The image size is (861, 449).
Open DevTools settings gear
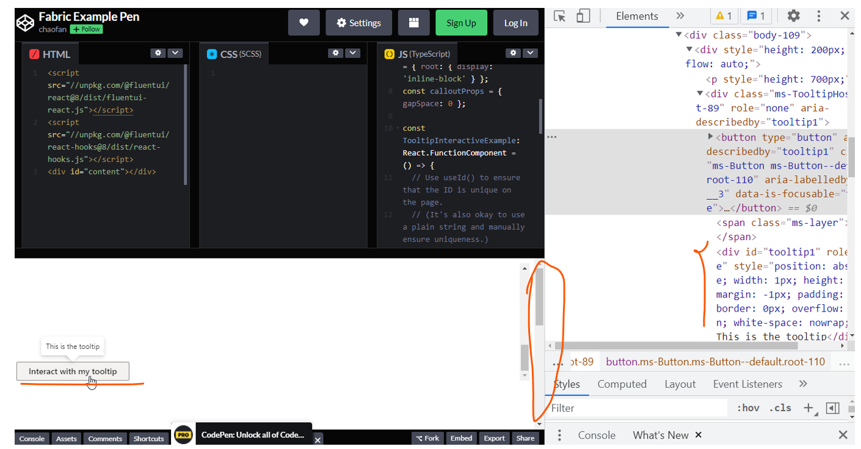(793, 16)
